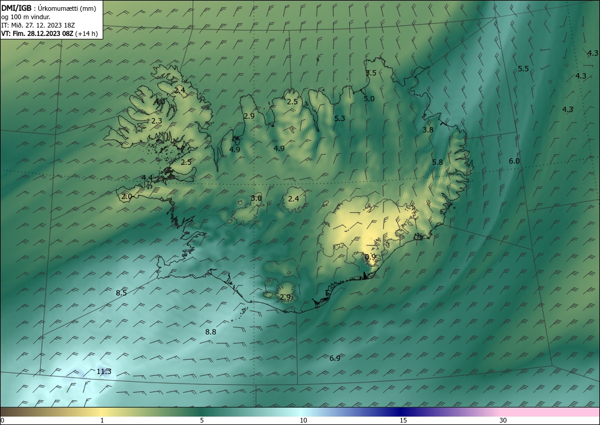Click the legend scale label 15
600x425 pixels.
tap(403, 421)
